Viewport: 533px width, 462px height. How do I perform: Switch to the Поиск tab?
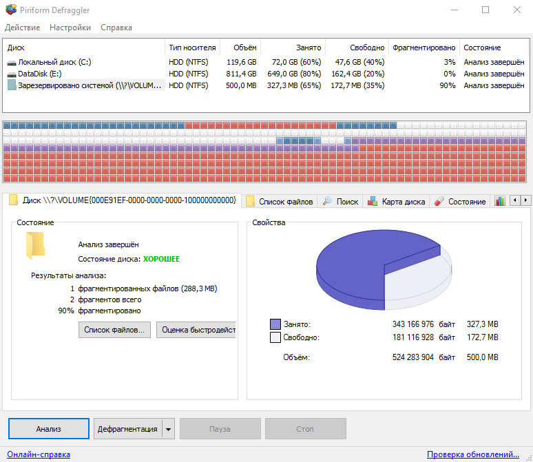click(x=340, y=201)
